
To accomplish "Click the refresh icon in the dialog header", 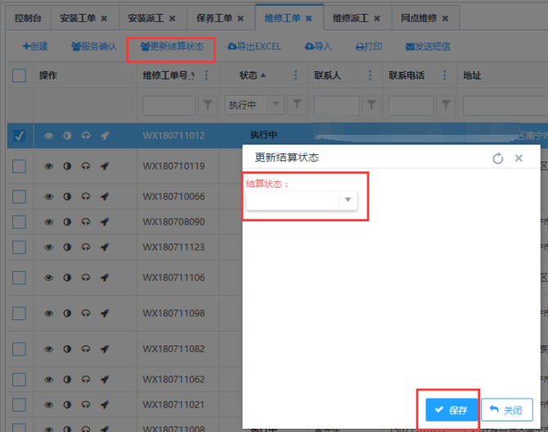I will pos(497,158).
